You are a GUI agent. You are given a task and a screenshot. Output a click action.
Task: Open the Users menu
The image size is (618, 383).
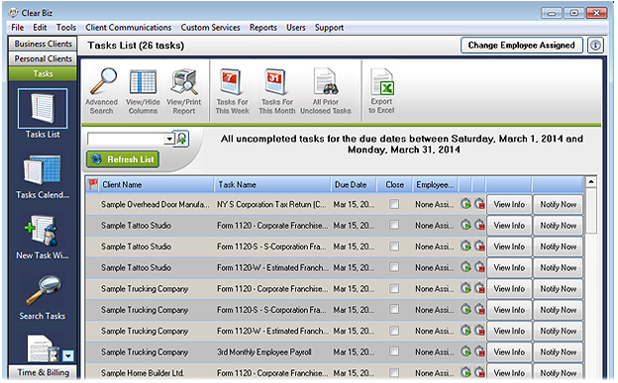tap(296, 28)
